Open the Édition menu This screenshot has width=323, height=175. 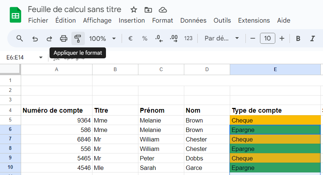point(66,20)
